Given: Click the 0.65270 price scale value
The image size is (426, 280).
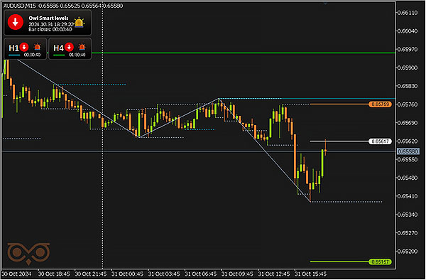Looking at the screenshot, I should 408,233.
